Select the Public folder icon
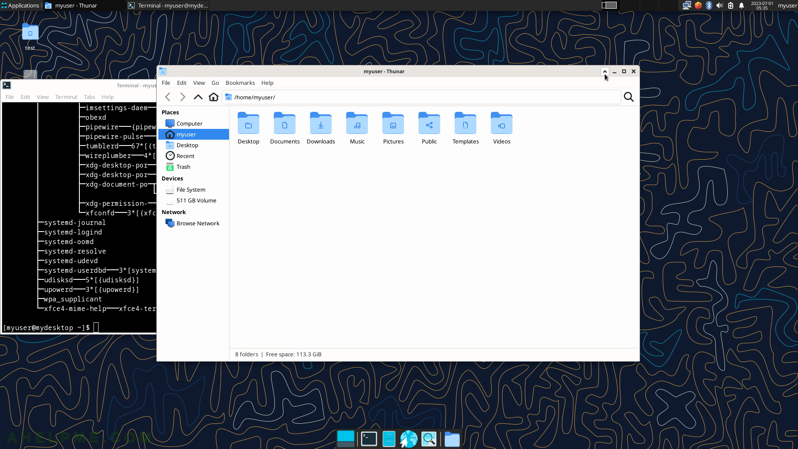Viewport: 798px width, 449px height. click(x=429, y=128)
